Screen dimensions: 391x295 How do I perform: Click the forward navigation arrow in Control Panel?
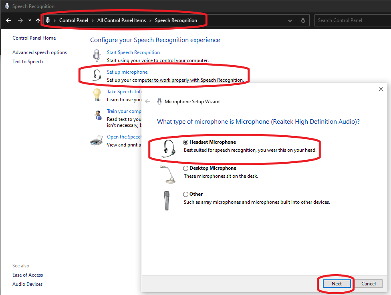(20, 20)
